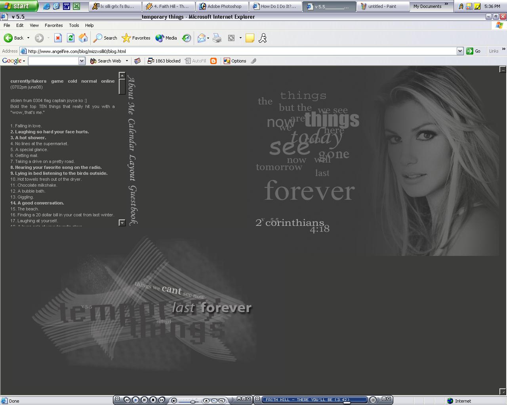This screenshot has height=405, width=507.
Task: Open the Guestbook link
Action: click(x=132, y=205)
